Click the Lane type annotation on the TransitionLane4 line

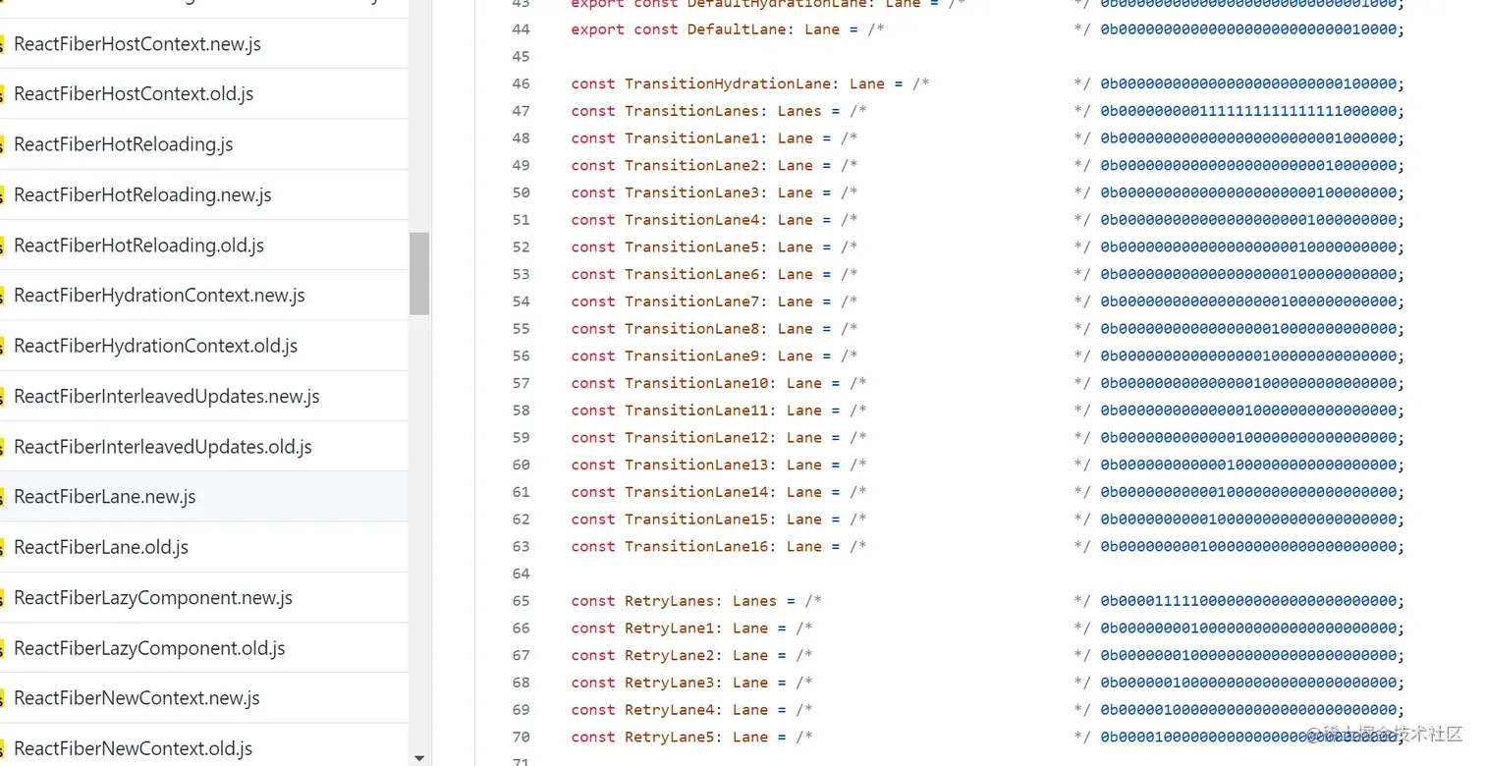click(796, 220)
